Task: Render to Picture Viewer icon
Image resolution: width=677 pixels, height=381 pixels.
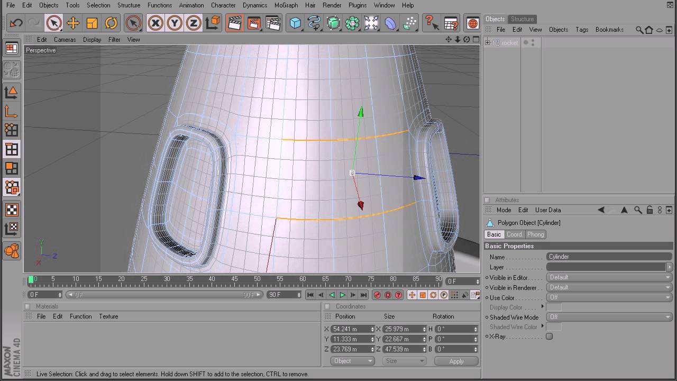Action: pos(254,23)
